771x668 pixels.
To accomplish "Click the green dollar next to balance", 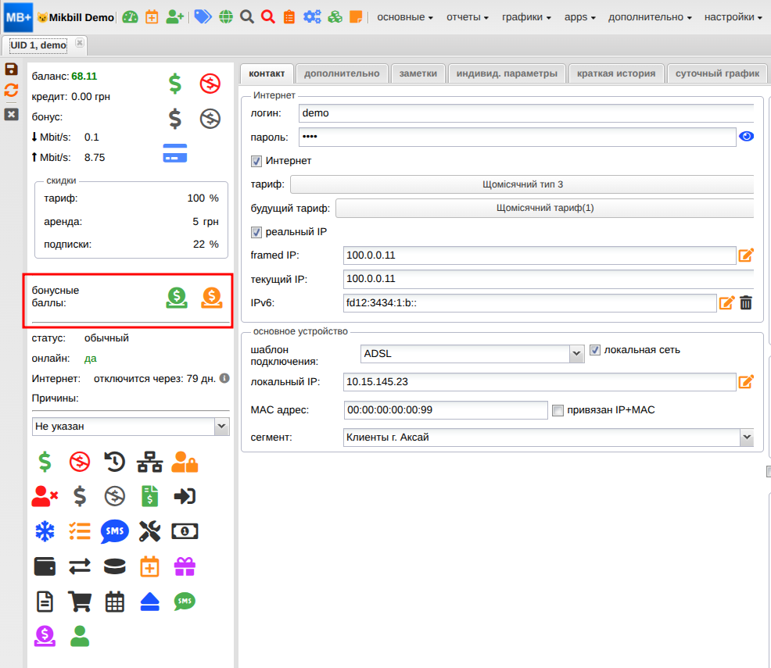I will point(175,84).
